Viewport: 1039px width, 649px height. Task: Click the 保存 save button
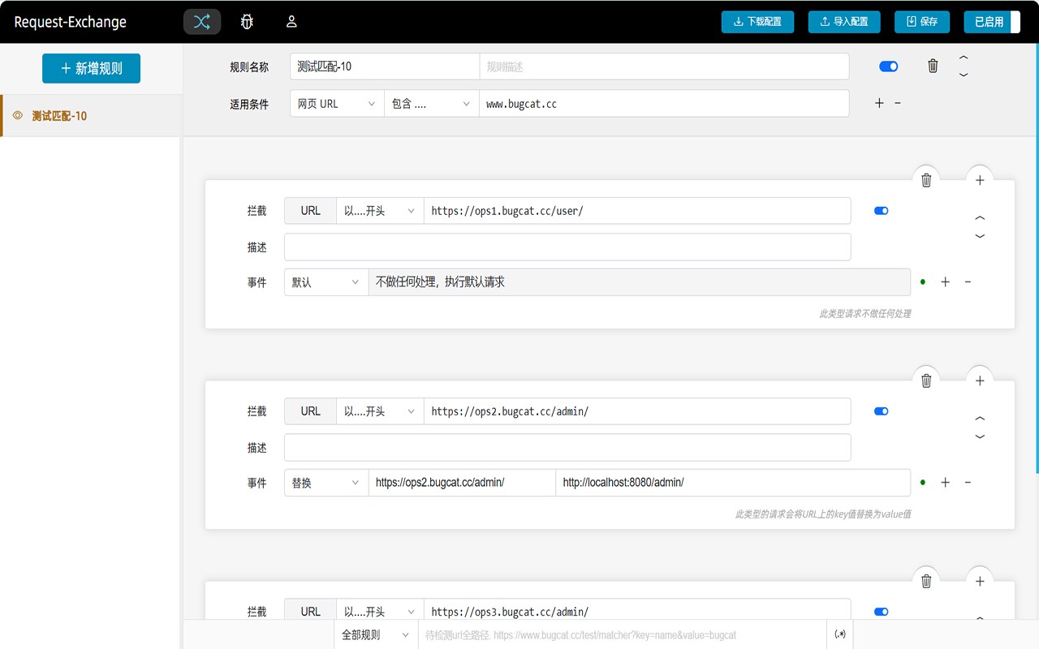click(922, 22)
